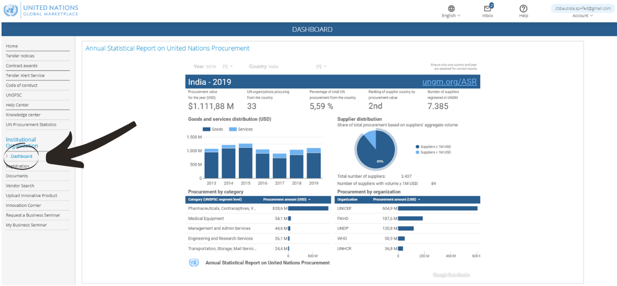Click the 2017 bar in chart
The image size is (617, 286).
[280, 166]
